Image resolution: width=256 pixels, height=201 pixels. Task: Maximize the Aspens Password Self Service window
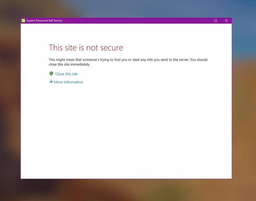pyautogui.click(x=215, y=21)
